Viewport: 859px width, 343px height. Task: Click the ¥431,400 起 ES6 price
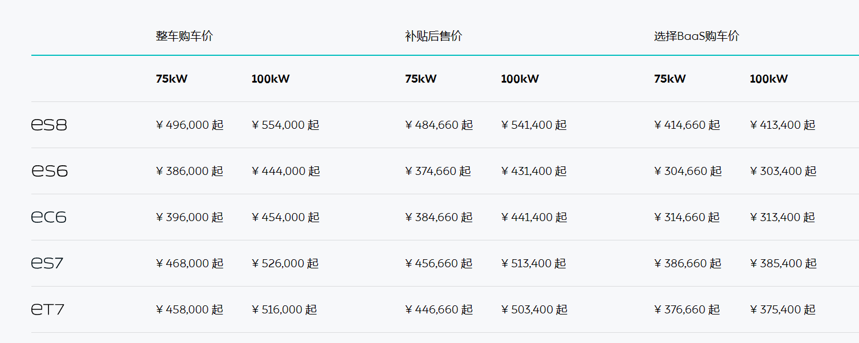[x=534, y=171]
